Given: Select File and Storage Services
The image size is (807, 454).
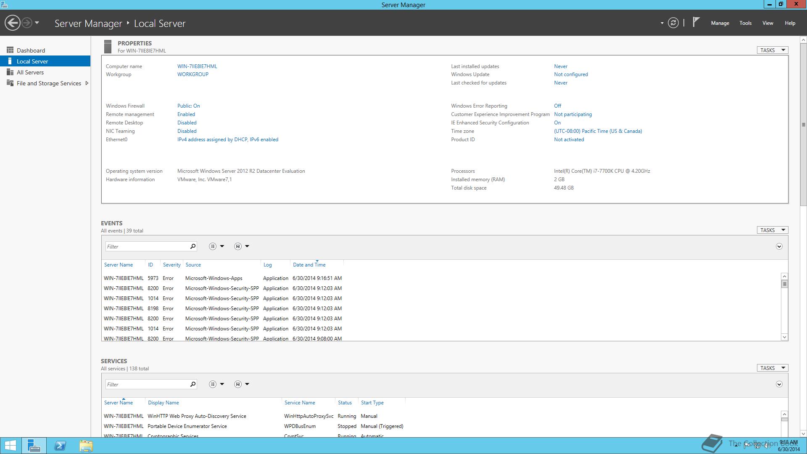Looking at the screenshot, I should [45, 83].
